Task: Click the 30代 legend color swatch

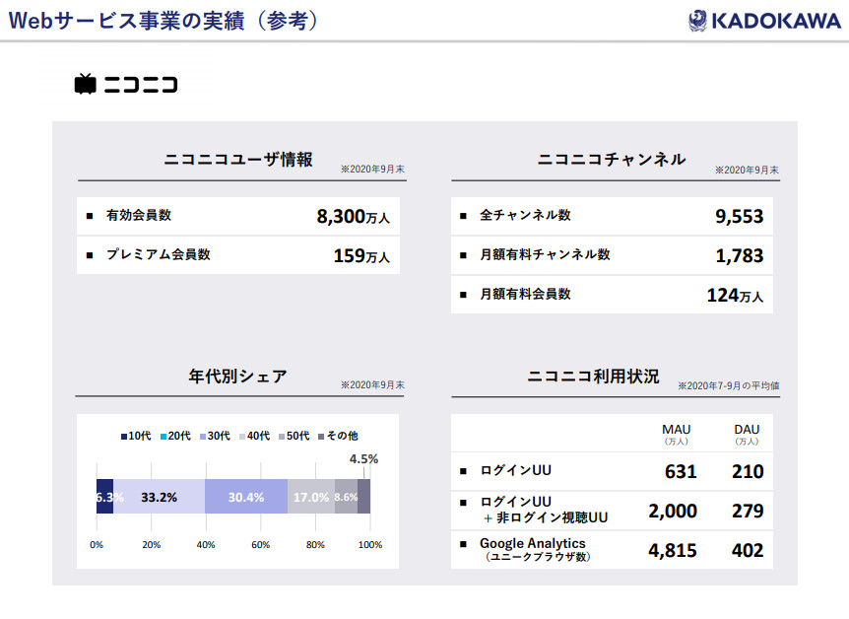Action: coord(203,437)
